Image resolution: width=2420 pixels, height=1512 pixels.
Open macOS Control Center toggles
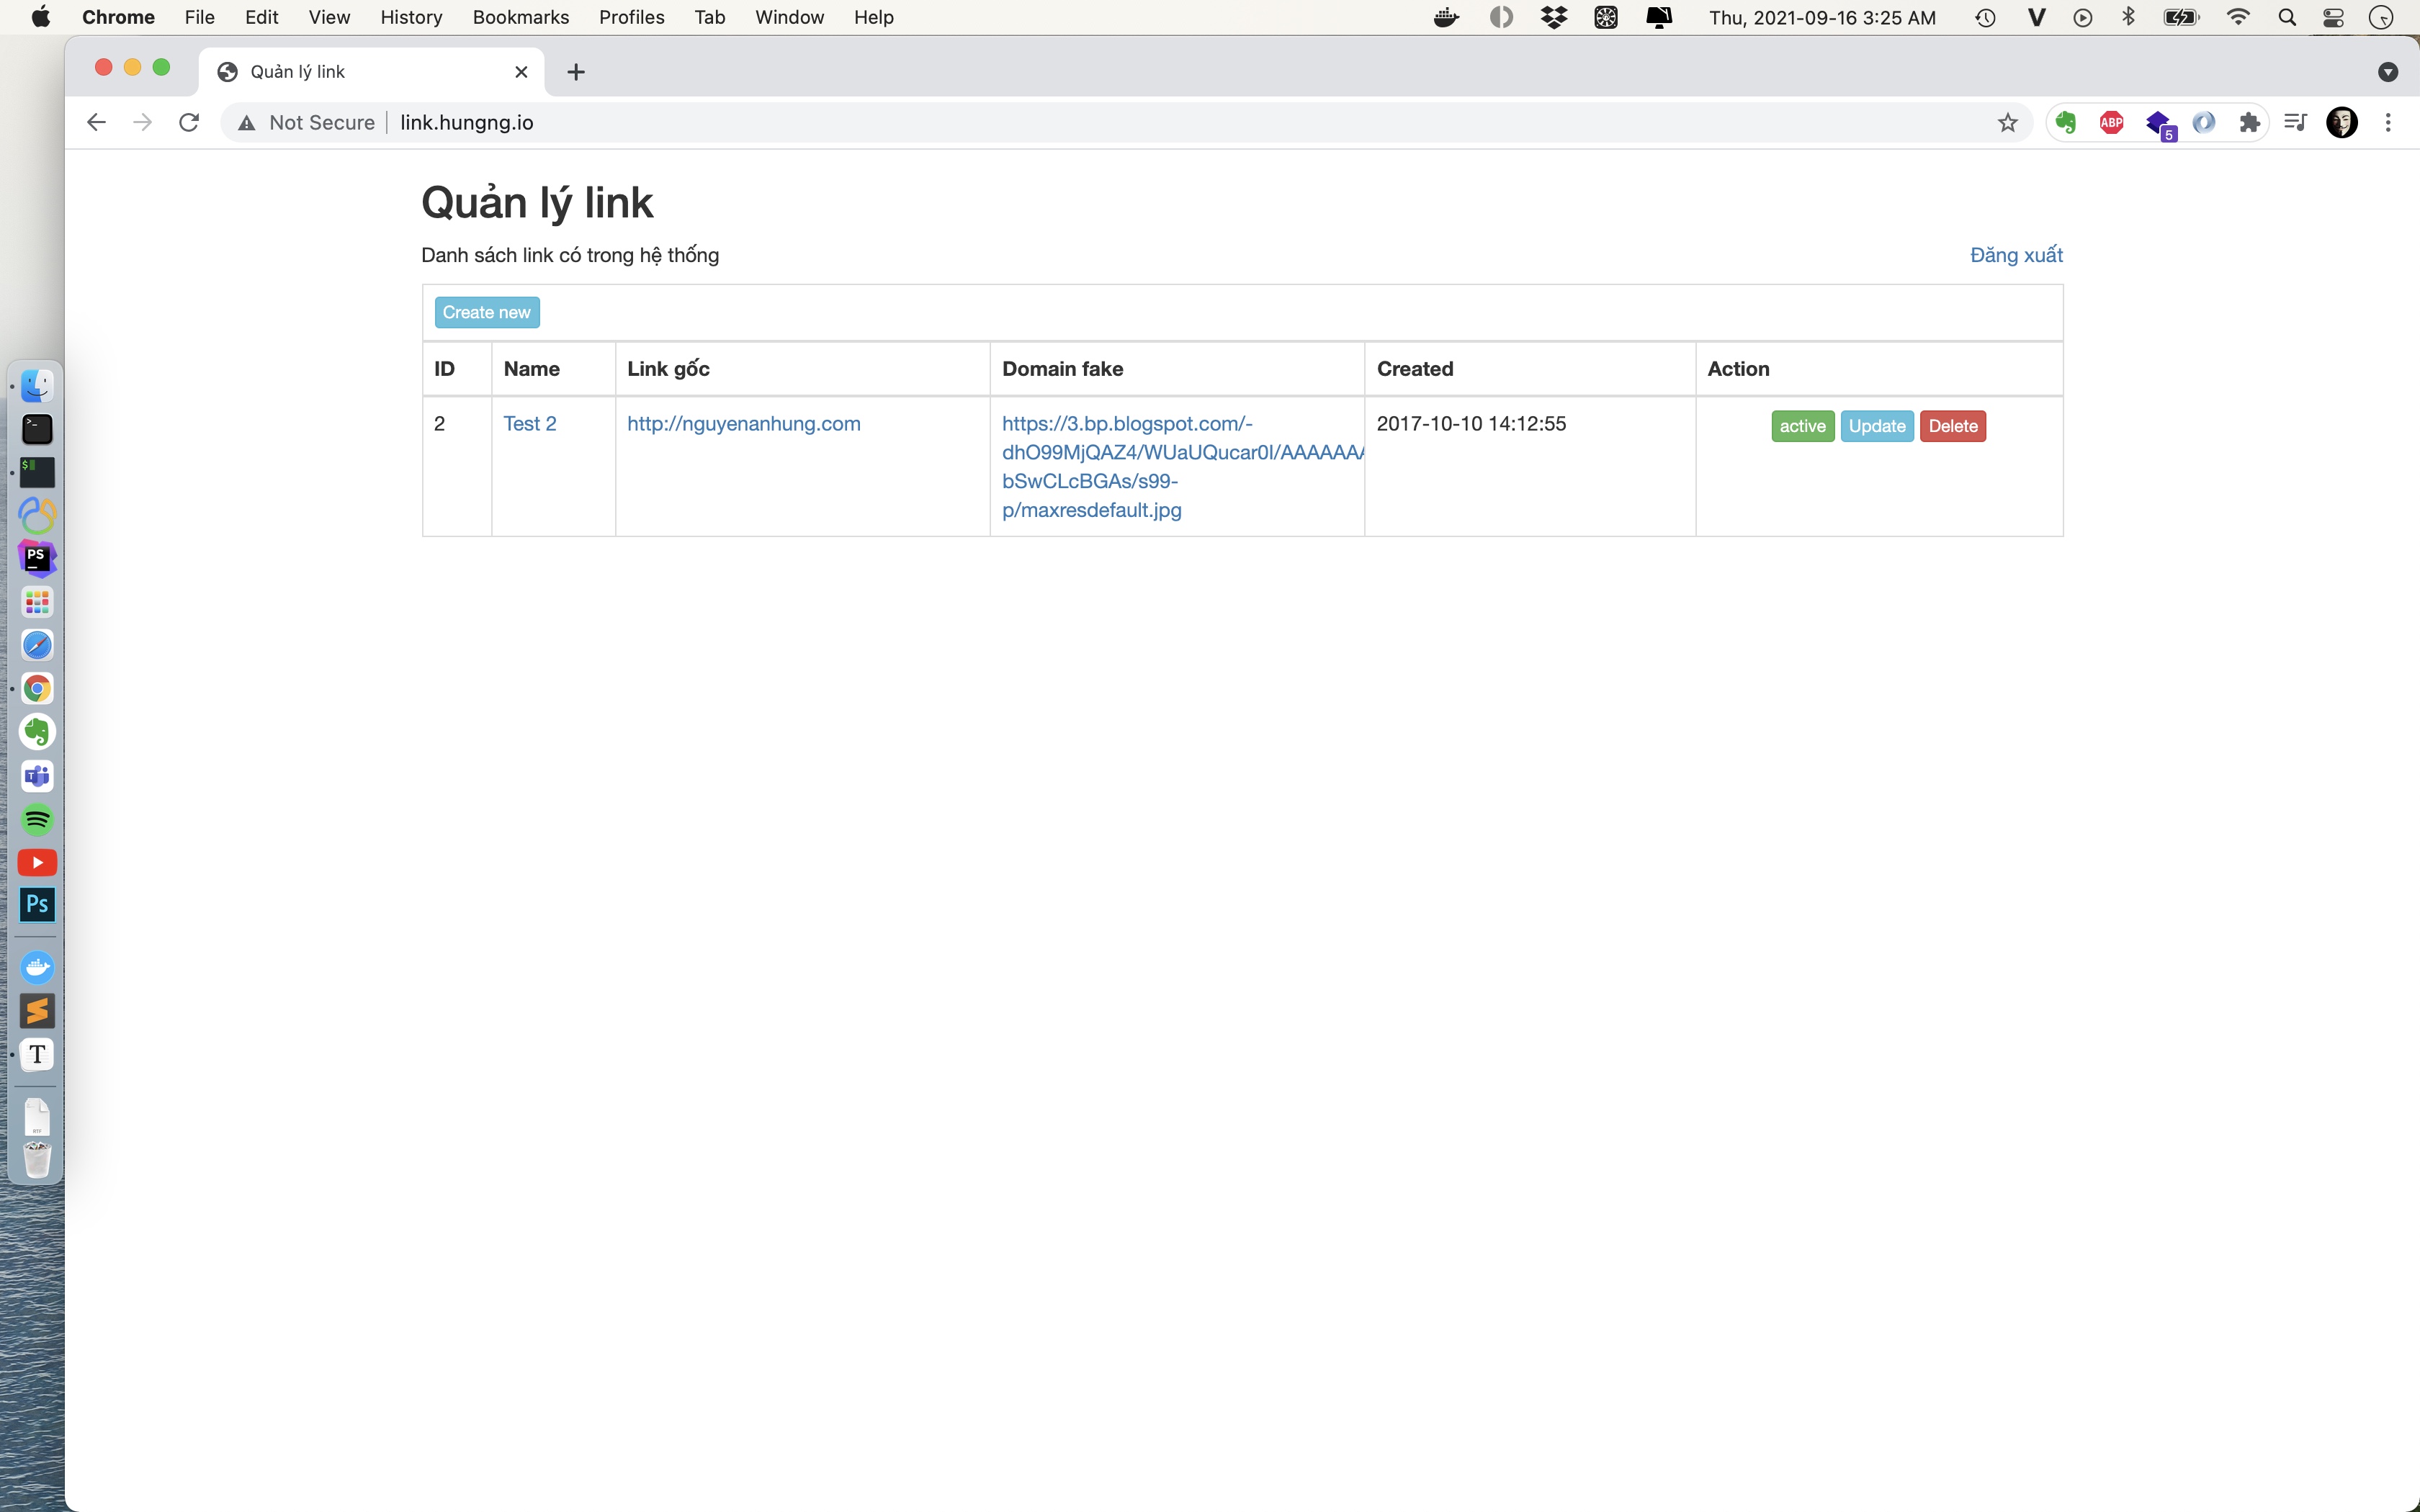[x=2333, y=17]
